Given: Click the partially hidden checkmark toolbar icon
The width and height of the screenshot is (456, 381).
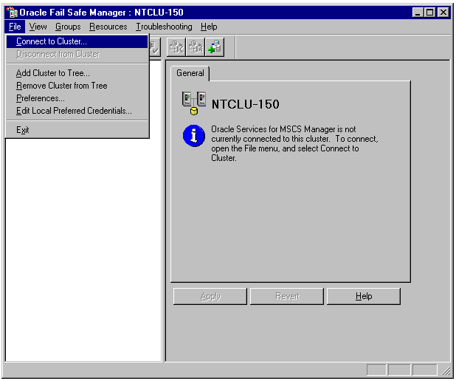Looking at the screenshot, I should click(154, 47).
